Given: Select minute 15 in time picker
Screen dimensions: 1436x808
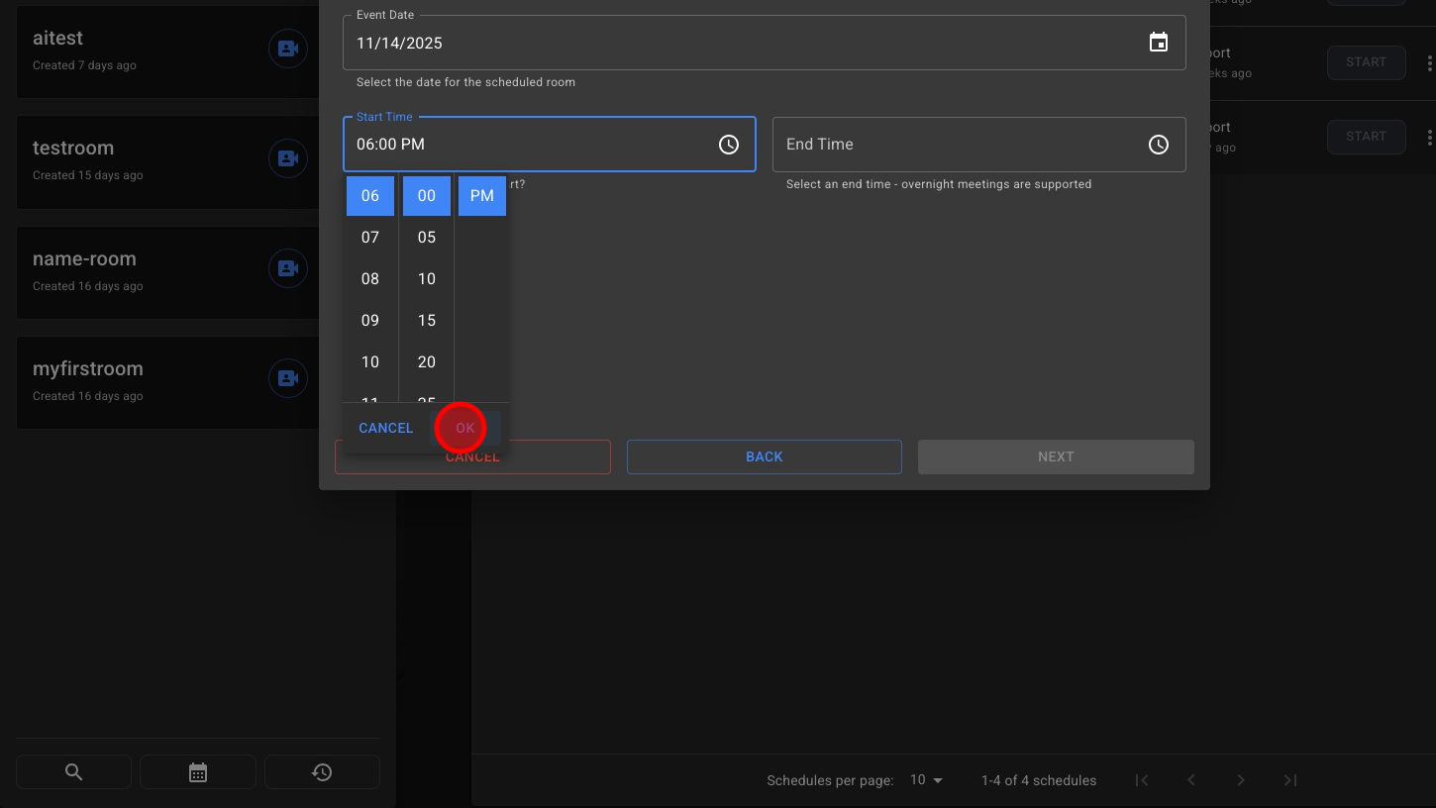Looking at the screenshot, I should point(427,321).
